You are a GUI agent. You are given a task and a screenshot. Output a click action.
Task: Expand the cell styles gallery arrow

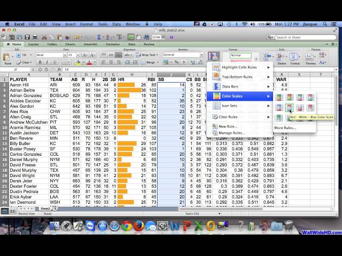(x=256, y=59)
